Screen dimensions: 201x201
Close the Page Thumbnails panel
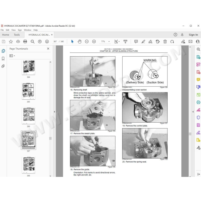tap(48, 49)
